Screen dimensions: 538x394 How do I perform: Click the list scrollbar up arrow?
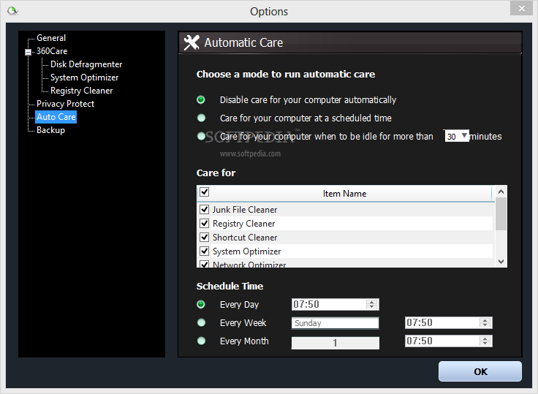click(x=501, y=192)
